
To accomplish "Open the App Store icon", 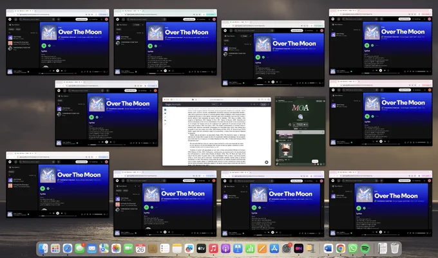I will coord(274,248).
